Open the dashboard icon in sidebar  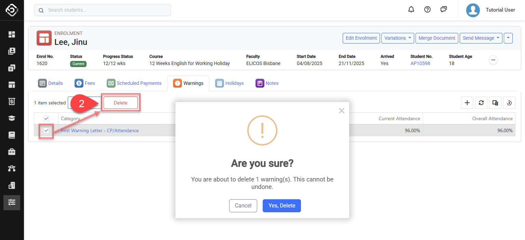[12, 34]
